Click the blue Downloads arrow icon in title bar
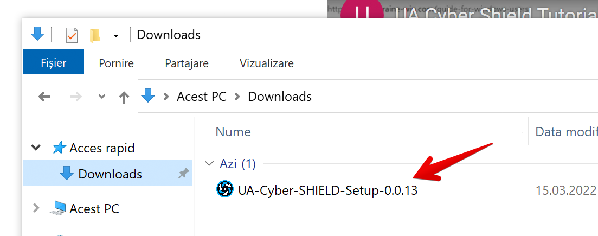Viewport: 598px width, 236px height. 37,34
